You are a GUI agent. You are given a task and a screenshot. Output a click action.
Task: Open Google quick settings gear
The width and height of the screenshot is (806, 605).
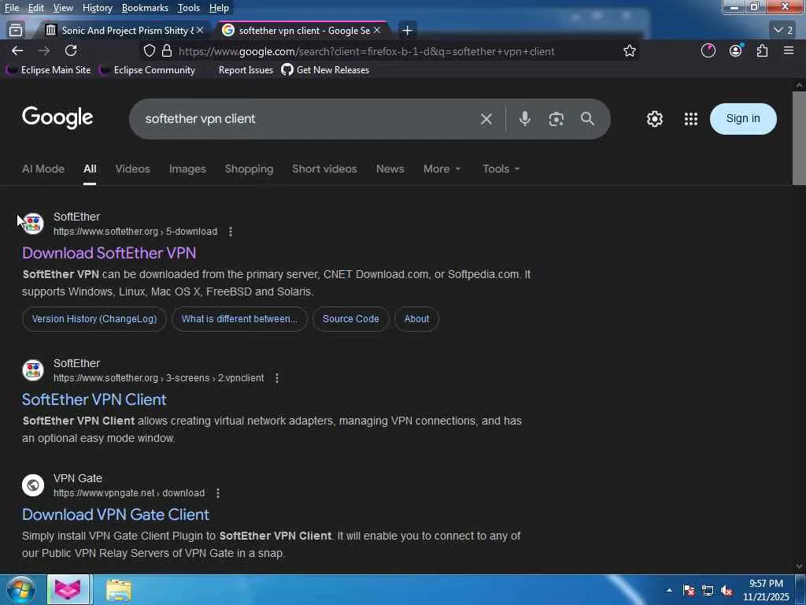[x=654, y=119]
